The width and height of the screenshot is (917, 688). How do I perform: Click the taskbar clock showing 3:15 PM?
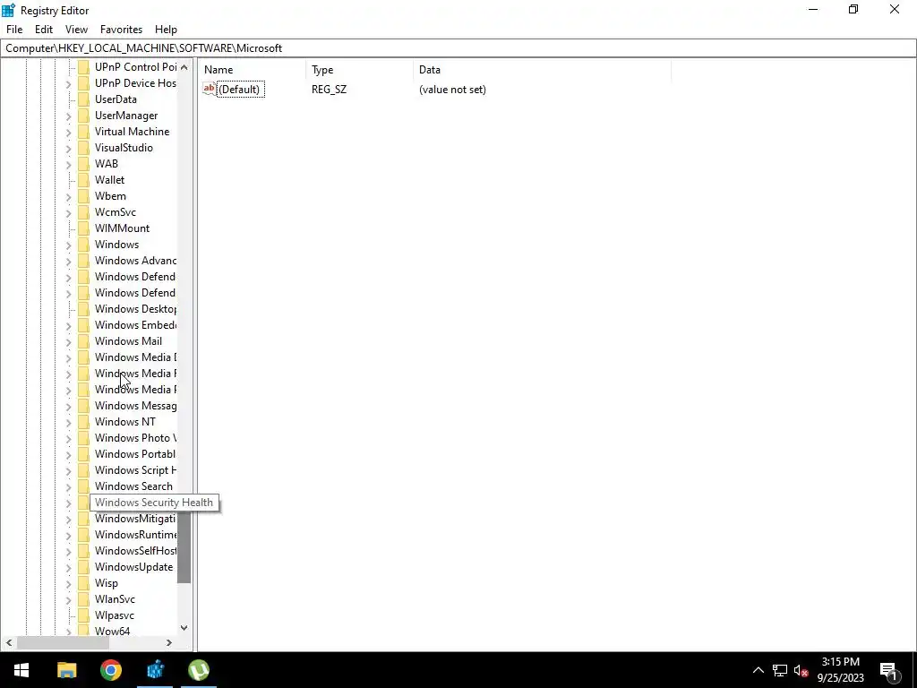pos(840,670)
